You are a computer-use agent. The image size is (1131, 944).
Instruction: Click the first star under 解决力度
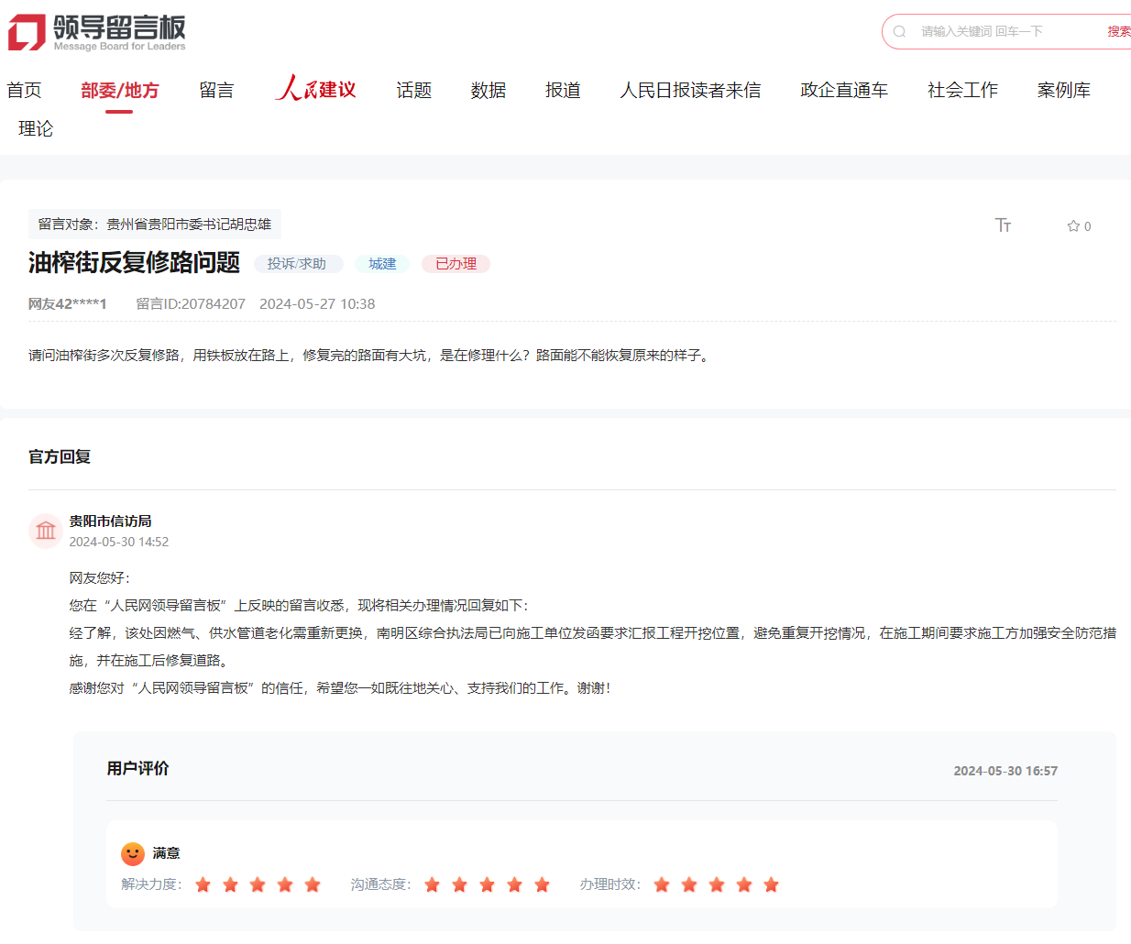(203, 884)
